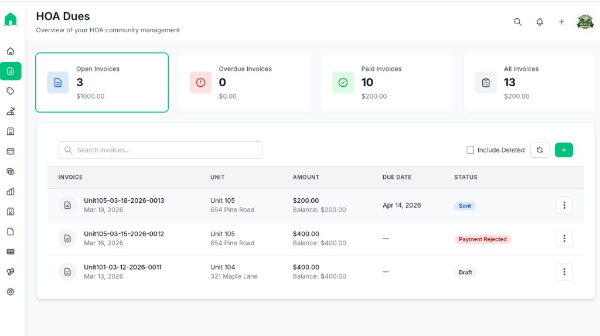The height and width of the screenshot is (336, 600).
Task: Open the tag icon in sidebar
Action: (x=11, y=91)
